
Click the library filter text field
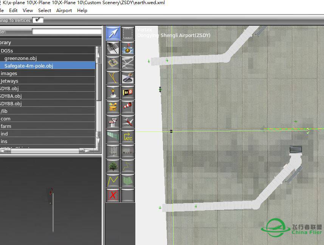coord(67,32)
